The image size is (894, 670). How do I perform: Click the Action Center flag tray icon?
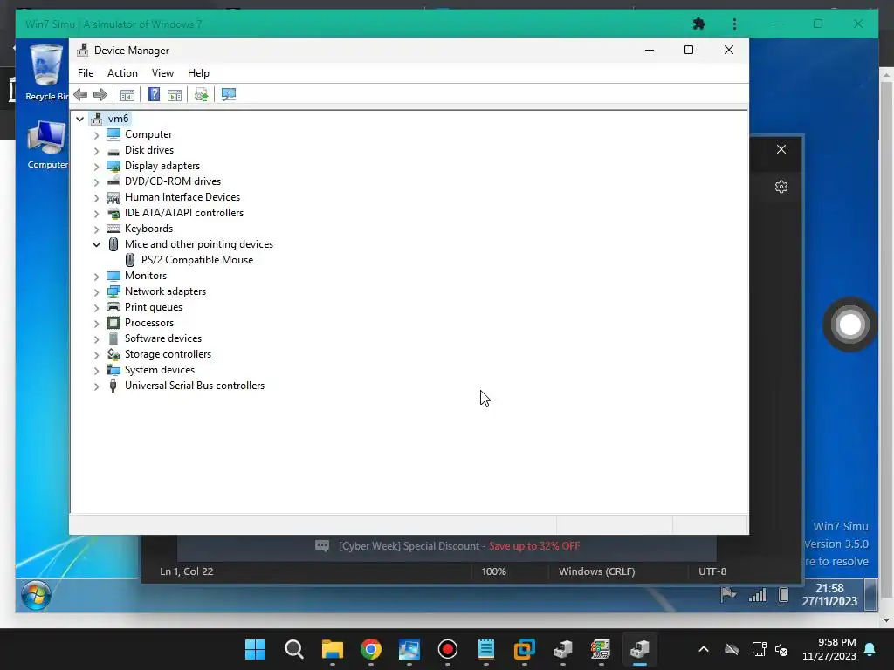(728, 594)
